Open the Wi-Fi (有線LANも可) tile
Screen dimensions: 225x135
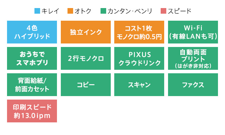coord(193,32)
